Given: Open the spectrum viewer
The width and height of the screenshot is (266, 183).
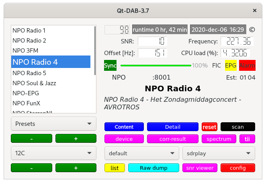Looking at the screenshot, I should tap(219, 139).
